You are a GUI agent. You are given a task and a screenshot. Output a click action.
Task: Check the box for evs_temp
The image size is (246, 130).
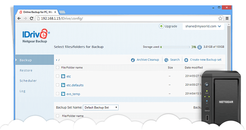click(x=58, y=94)
